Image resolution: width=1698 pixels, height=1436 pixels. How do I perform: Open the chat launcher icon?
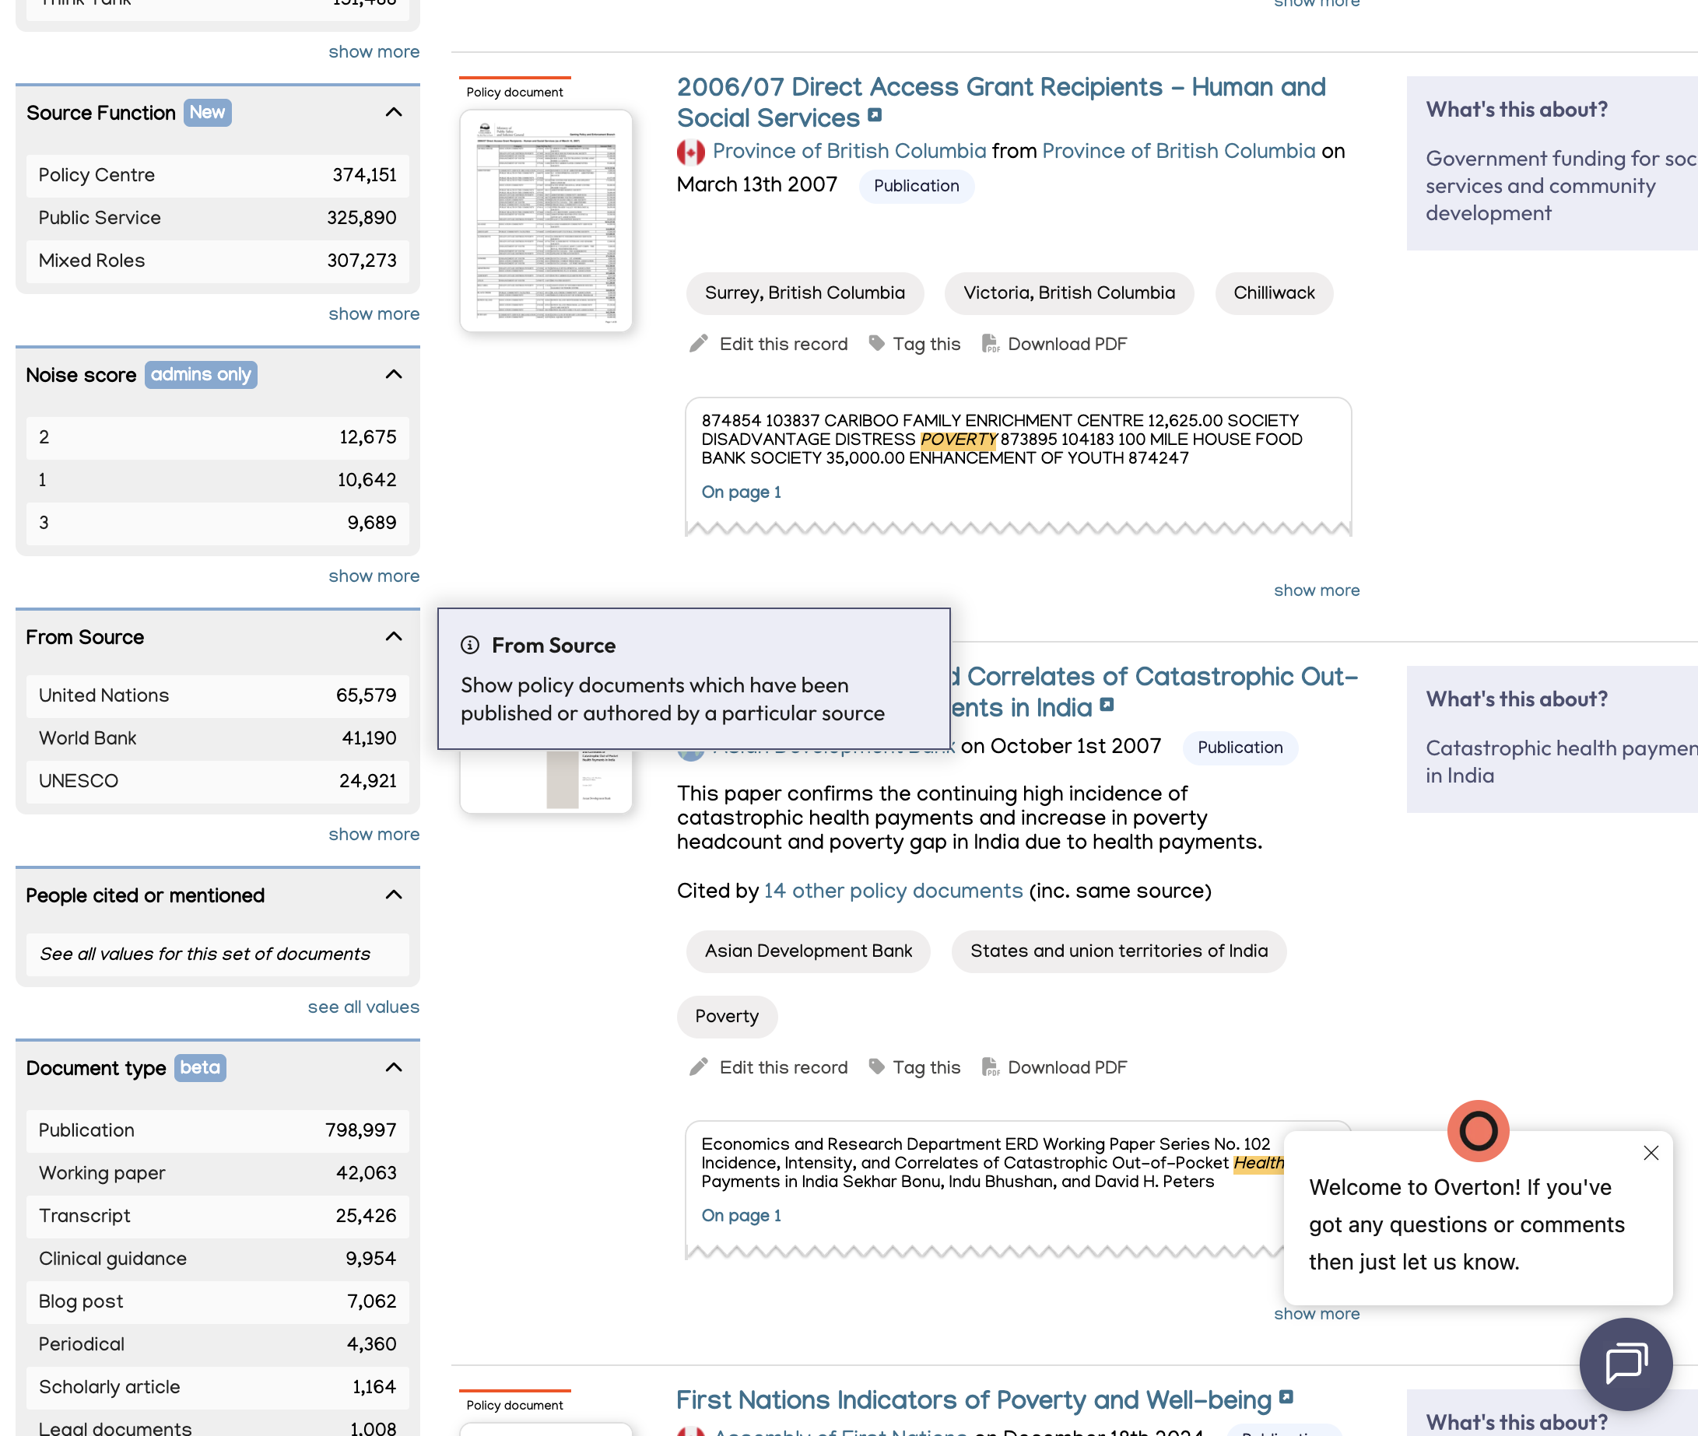point(1625,1364)
